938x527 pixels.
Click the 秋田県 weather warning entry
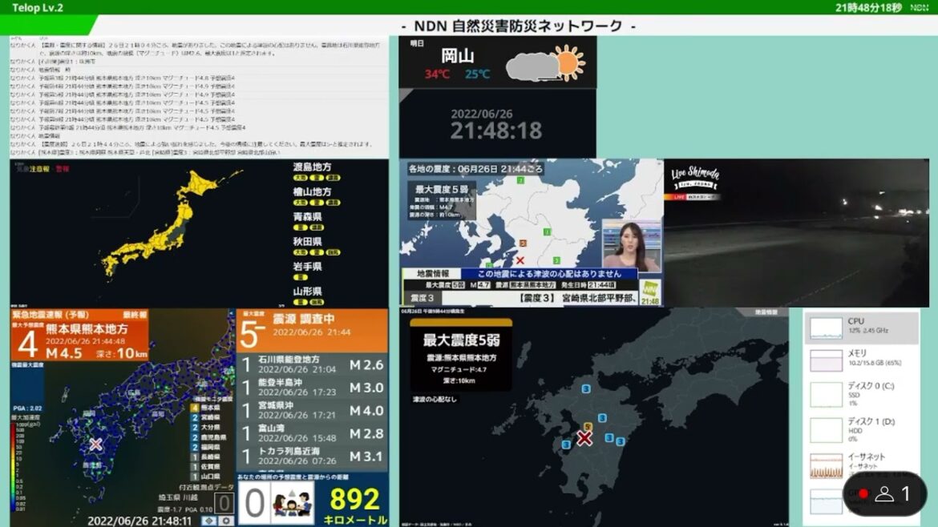coord(307,241)
